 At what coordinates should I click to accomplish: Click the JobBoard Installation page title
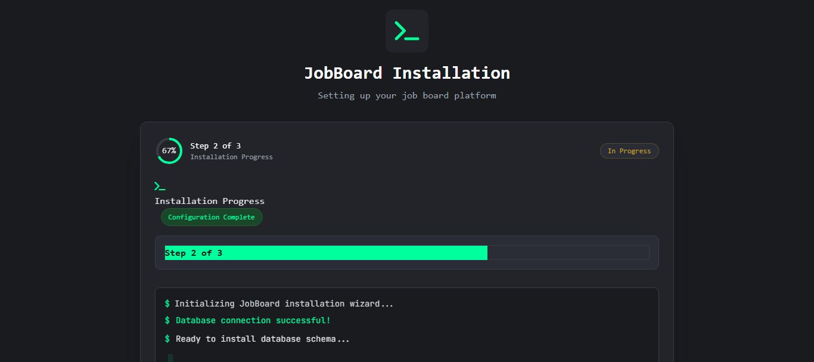point(407,73)
